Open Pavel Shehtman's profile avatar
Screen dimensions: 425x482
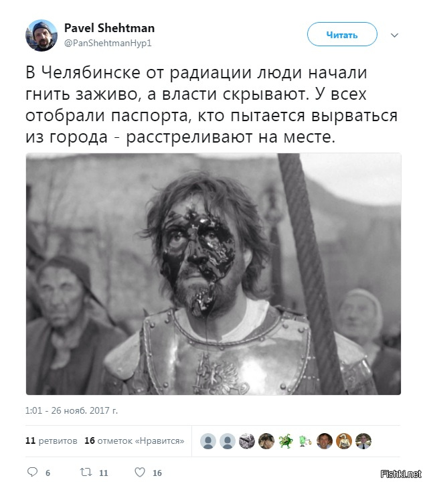41,35
